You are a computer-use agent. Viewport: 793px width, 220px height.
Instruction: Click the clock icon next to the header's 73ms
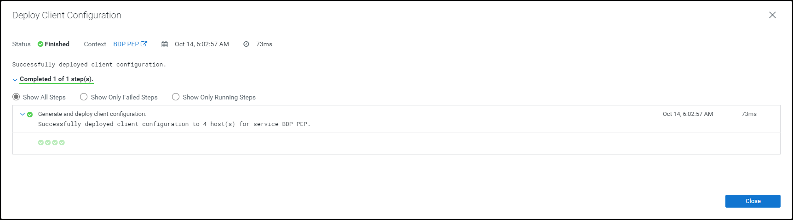(246, 44)
